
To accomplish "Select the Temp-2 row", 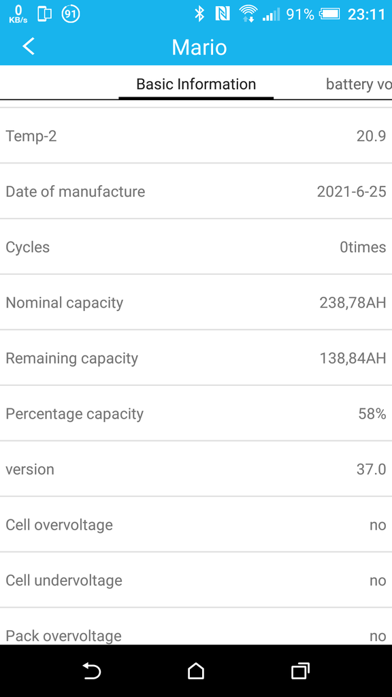I will tap(196, 136).
